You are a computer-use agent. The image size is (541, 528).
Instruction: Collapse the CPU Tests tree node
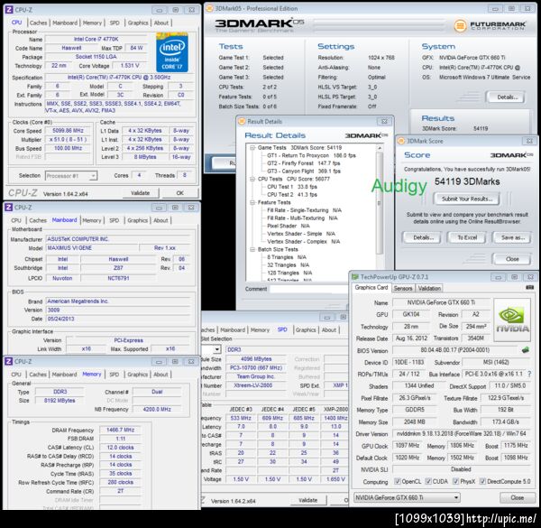(x=252, y=179)
